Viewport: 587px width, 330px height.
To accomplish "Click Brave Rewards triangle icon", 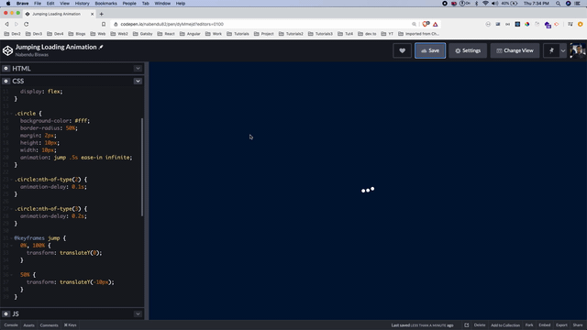I will [436, 24].
